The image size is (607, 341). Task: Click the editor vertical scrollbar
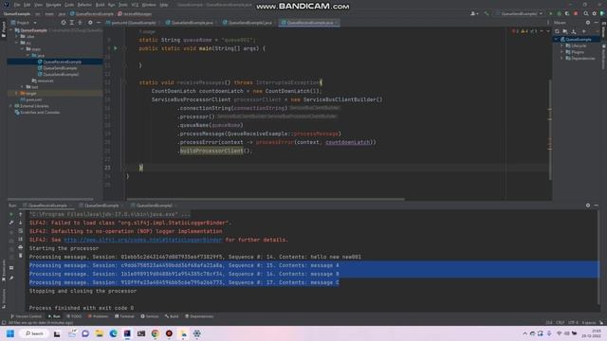coord(550,130)
